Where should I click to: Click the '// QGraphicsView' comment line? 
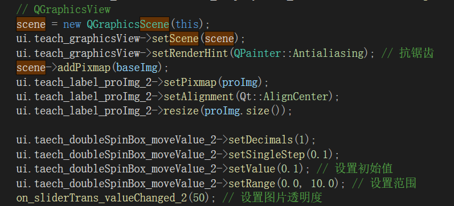[63, 10]
